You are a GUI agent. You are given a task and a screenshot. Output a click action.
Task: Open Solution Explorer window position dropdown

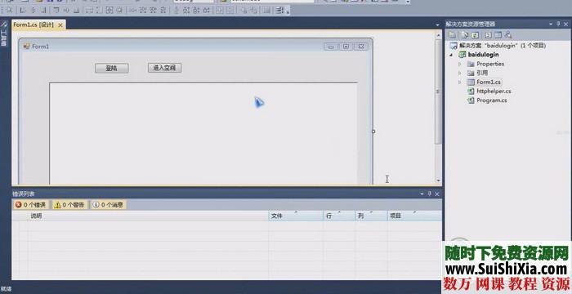click(551, 24)
